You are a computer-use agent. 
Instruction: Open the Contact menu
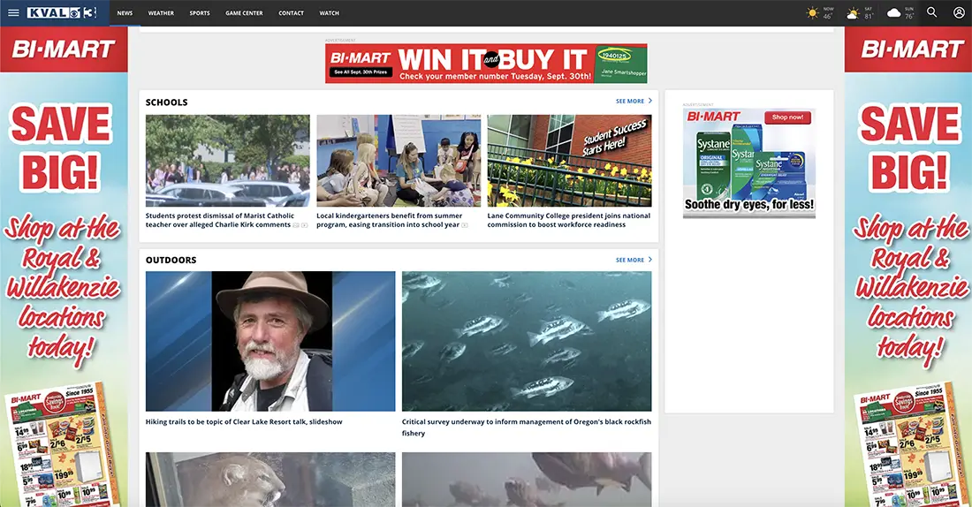pos(292,13)
